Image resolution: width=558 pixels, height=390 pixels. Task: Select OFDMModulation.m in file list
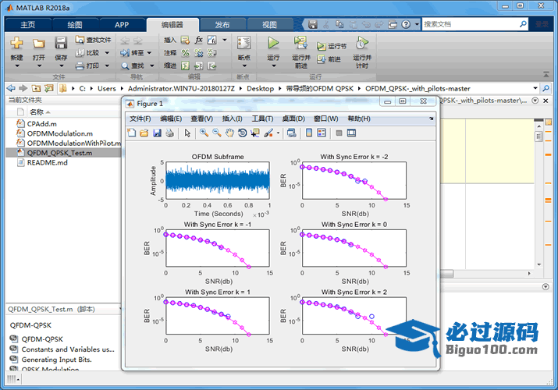point(60,133)
